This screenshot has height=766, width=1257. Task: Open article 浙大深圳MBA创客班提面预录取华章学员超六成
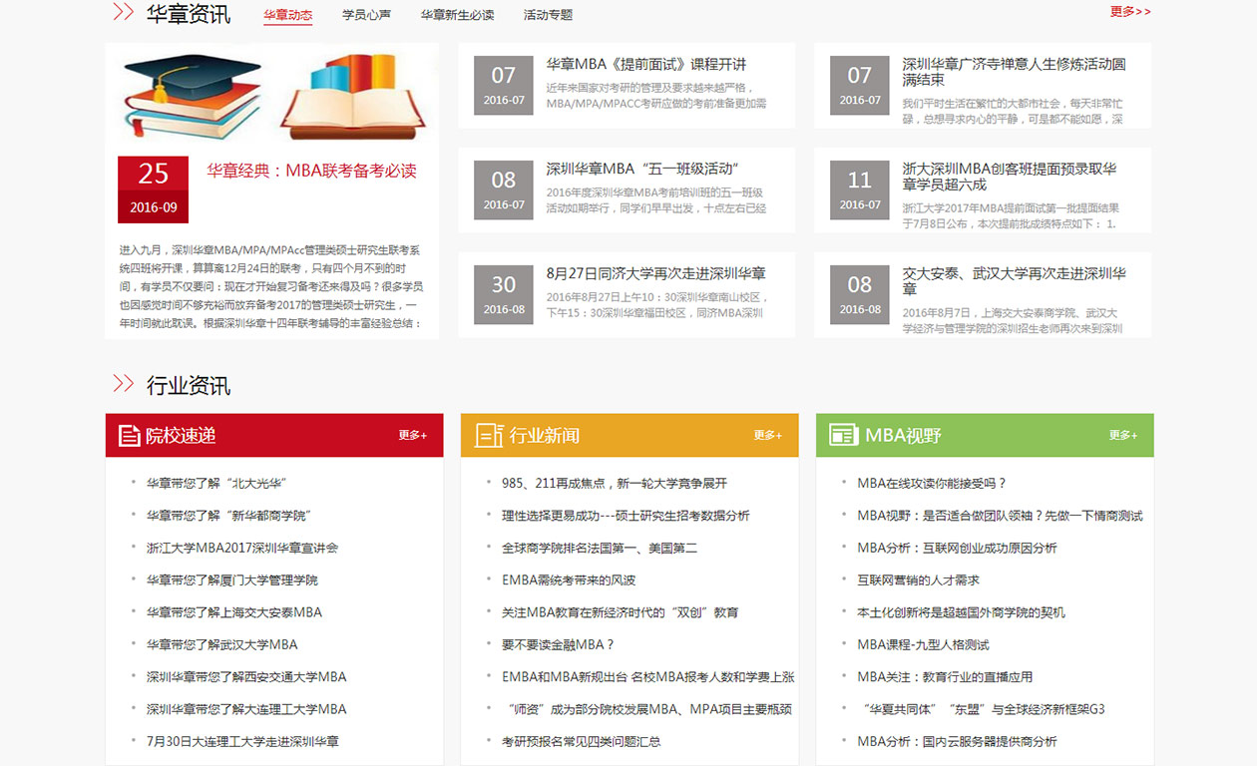coord(1010,177)
